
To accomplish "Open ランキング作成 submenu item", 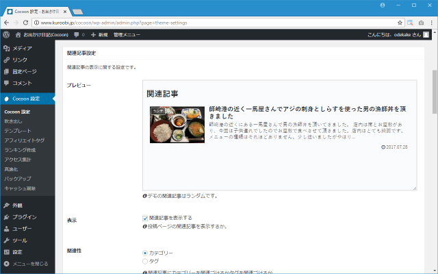I will point(20,150).
